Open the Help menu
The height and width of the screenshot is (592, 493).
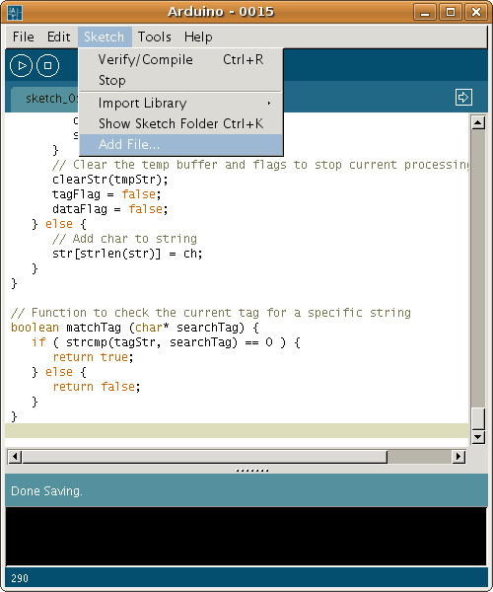198,37
